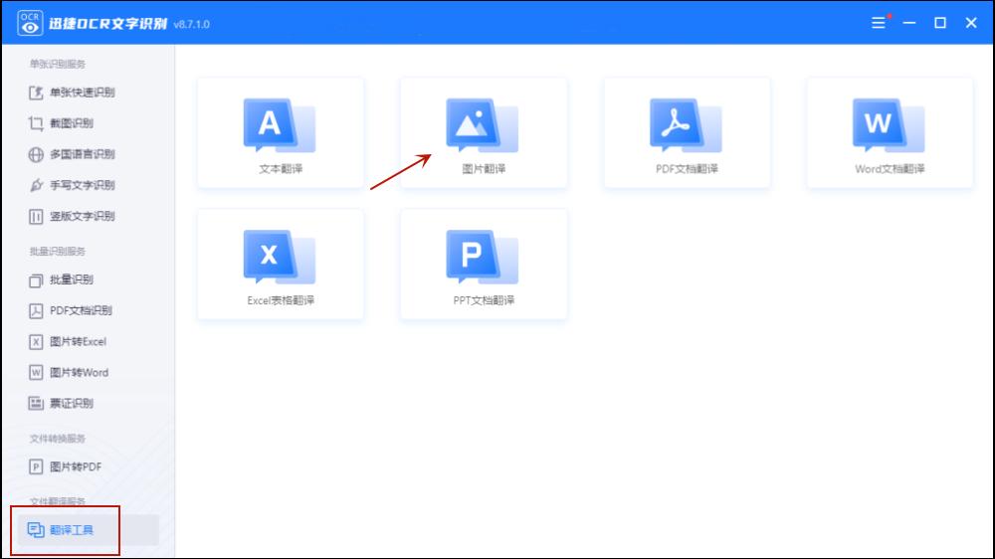Click the 图片转Excel icon
This screenshot has width=995, height=559.
[x=36, y=342]
